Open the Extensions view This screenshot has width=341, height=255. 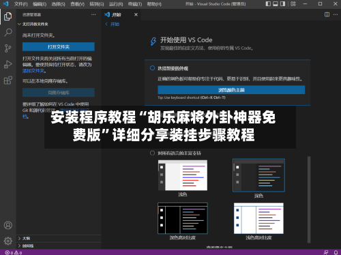(8, 80)
